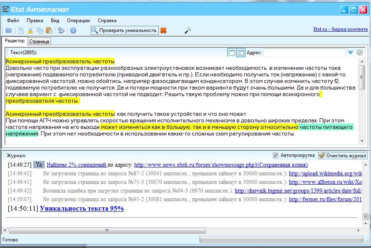This screenshot has width=371, height=248.
Task: Click the Уникальность текста 95% link
Action: [82, 209]
